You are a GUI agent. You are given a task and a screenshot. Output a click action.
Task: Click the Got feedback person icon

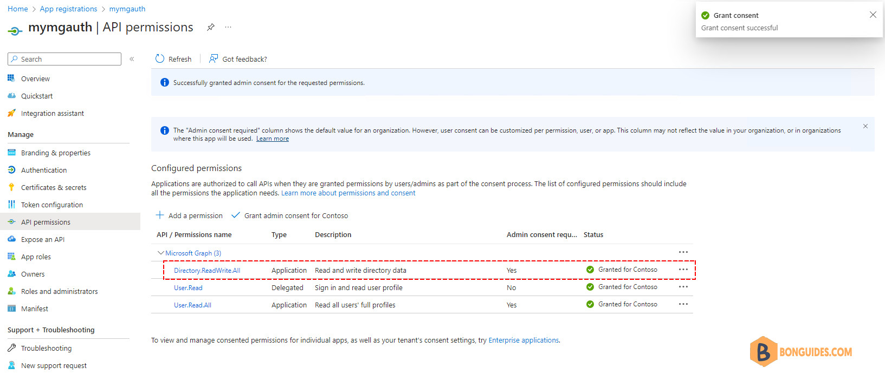[214, 58]
